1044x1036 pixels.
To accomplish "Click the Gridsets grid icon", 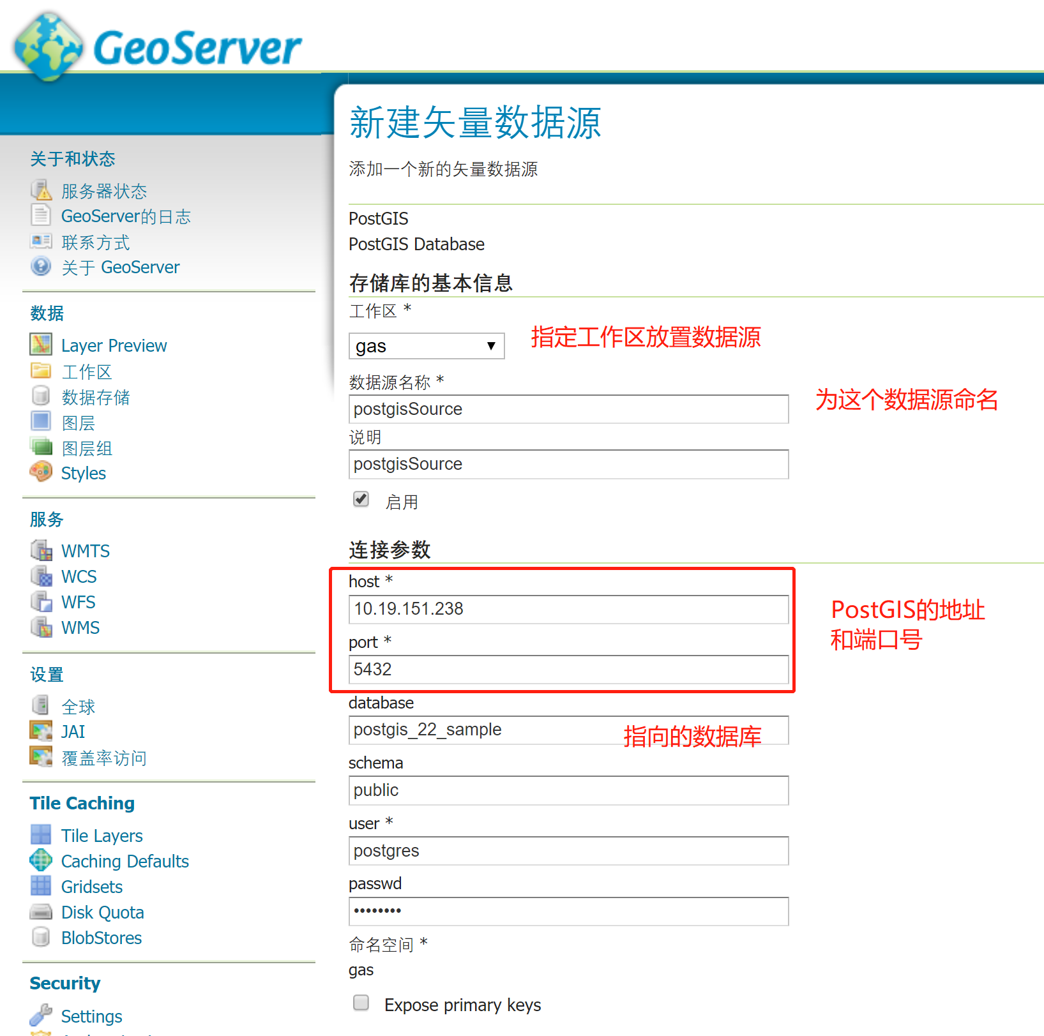I will 41,885.
